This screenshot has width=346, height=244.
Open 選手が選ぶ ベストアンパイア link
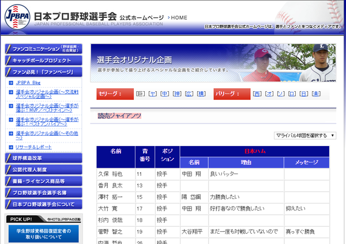[x=47, y=122]
